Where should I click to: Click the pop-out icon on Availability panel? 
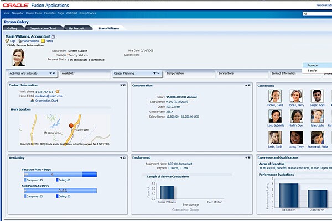[x=124, y=158]
